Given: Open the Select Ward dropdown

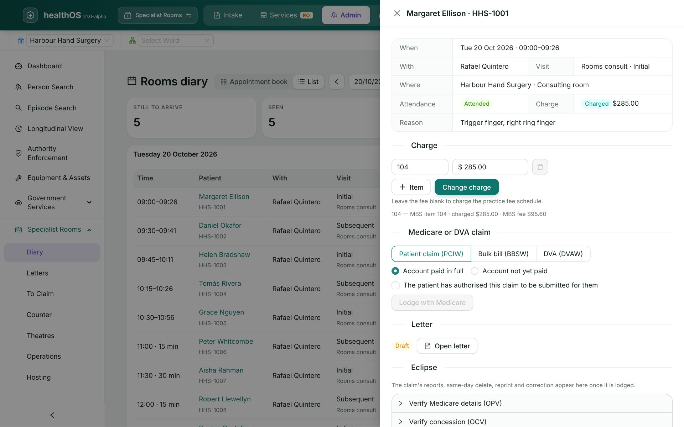Looking at the screenshot, I should click(175, 40).
